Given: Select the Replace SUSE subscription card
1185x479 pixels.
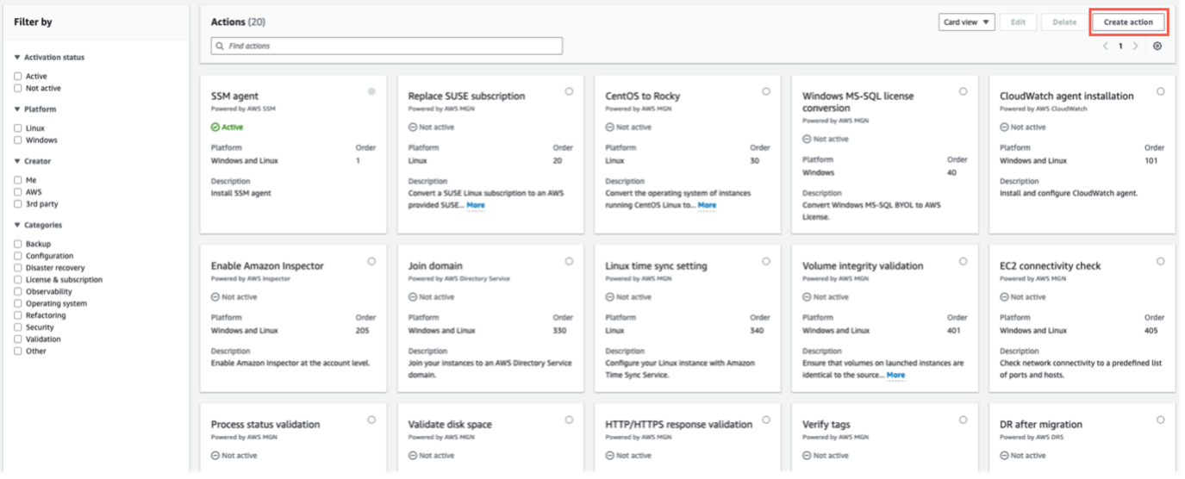Looking at the screenshot, I should pyautogui.click(x=569, y=91).
